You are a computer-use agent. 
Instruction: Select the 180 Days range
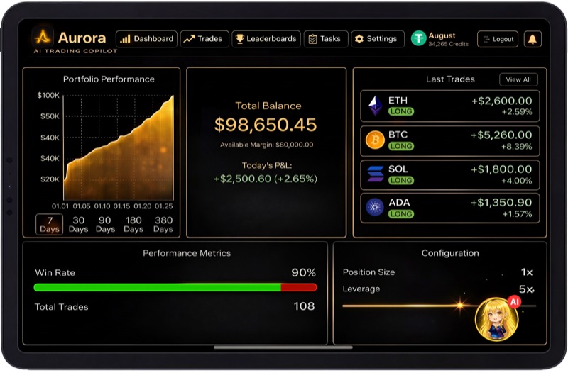(x=133, y=225)
